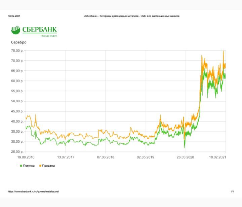Click the Всегда рядом slogan under logo
This screenshot has height=207, width=242.
coord(49,36)
